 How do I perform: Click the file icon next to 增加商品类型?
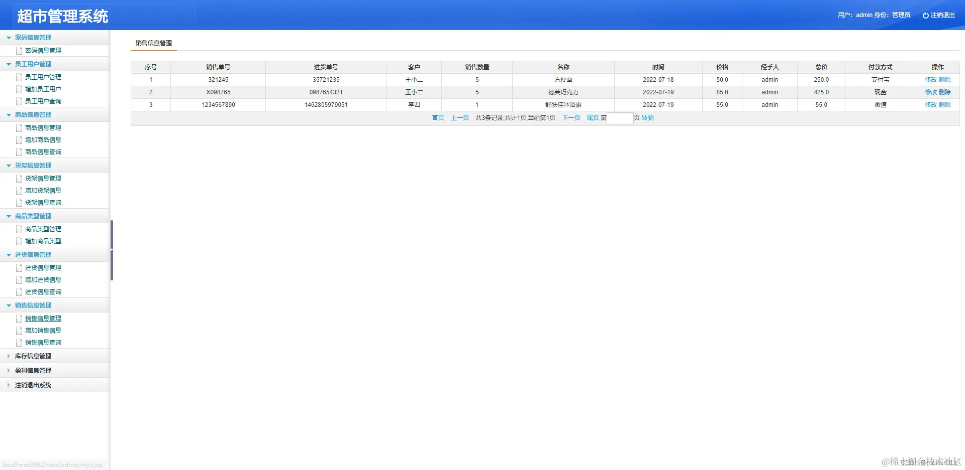click(19, 241)
